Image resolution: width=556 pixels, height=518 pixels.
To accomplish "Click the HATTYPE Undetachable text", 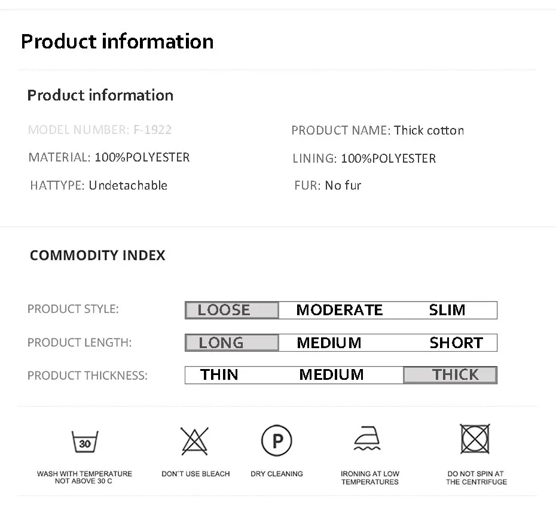I will coord(99,185).
